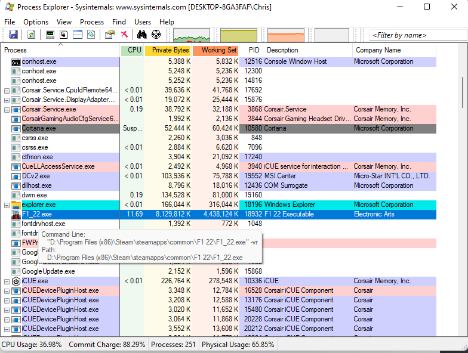Screen dimensions: 468x353
Task: Open the Users menu
Action: coord(143,22)
